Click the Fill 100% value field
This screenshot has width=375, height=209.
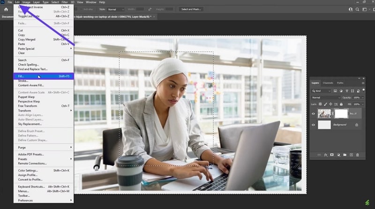356,104
